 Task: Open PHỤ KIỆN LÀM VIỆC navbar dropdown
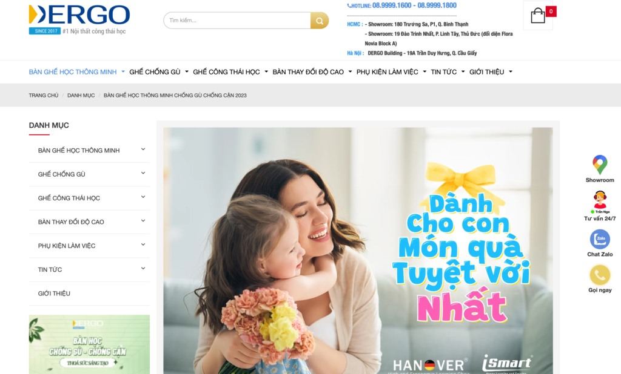coord(391,72)
